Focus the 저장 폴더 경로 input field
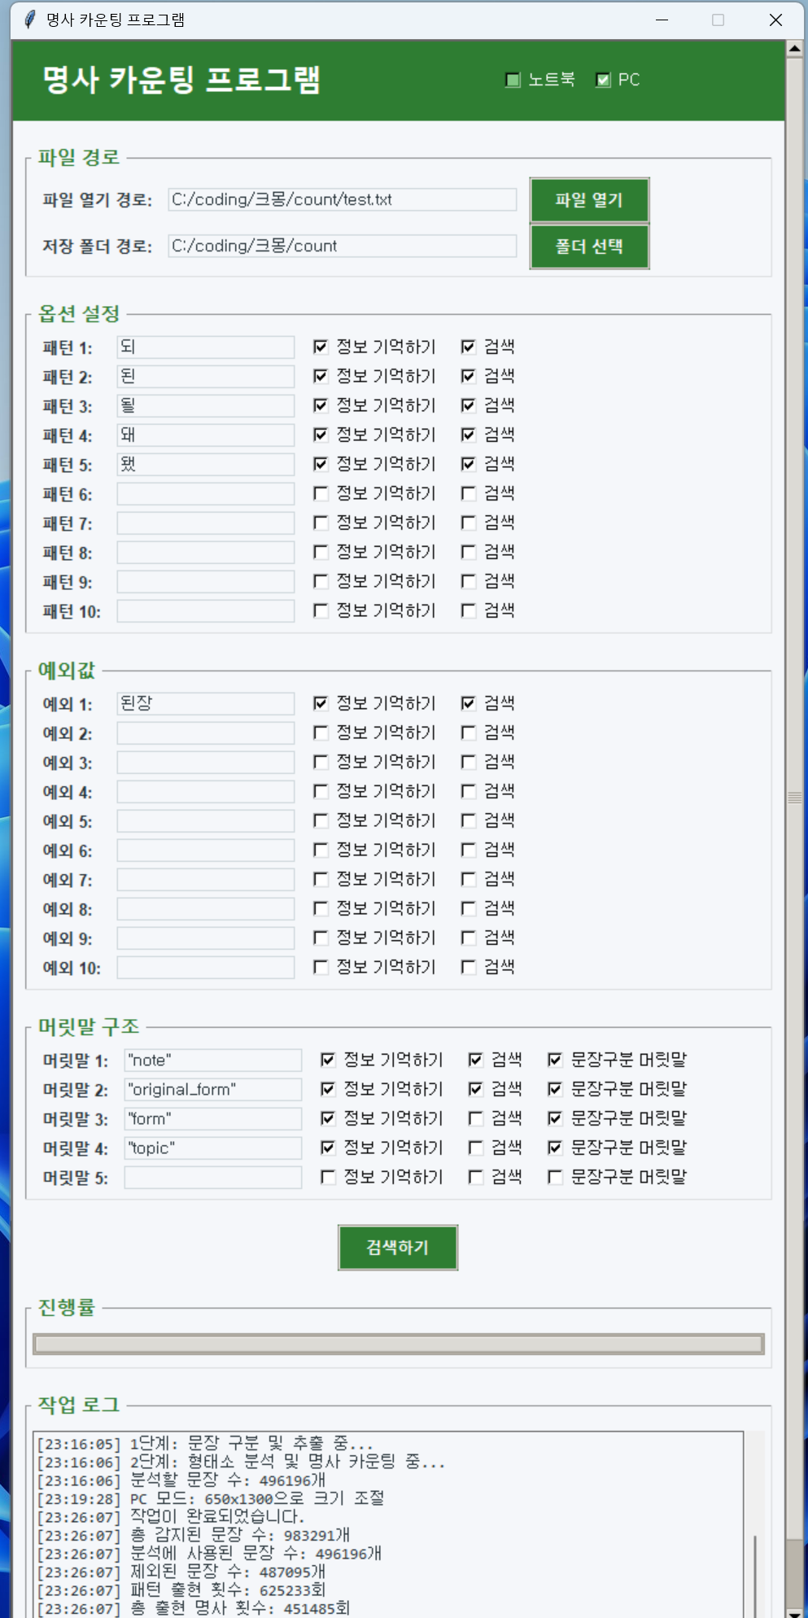 click(x=342, y=246)
